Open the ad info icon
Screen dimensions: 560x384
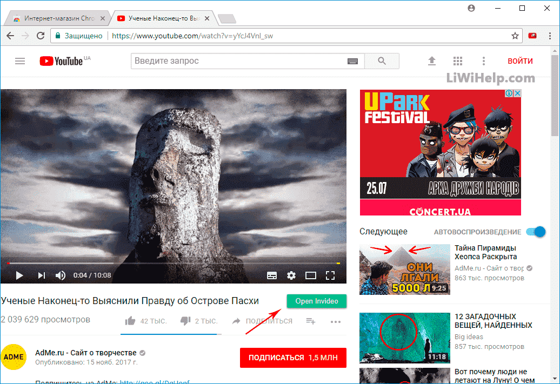click(x=509, y=93)
